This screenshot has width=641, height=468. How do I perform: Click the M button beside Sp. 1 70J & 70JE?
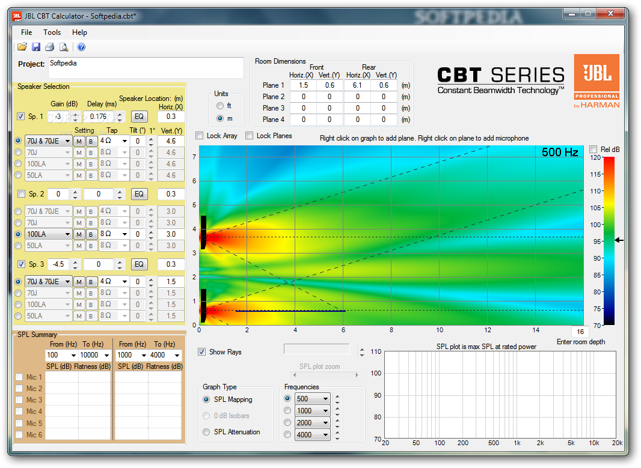click(x=79, y=141)
